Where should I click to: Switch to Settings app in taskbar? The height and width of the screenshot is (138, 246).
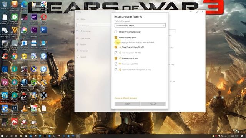[78, 136]
